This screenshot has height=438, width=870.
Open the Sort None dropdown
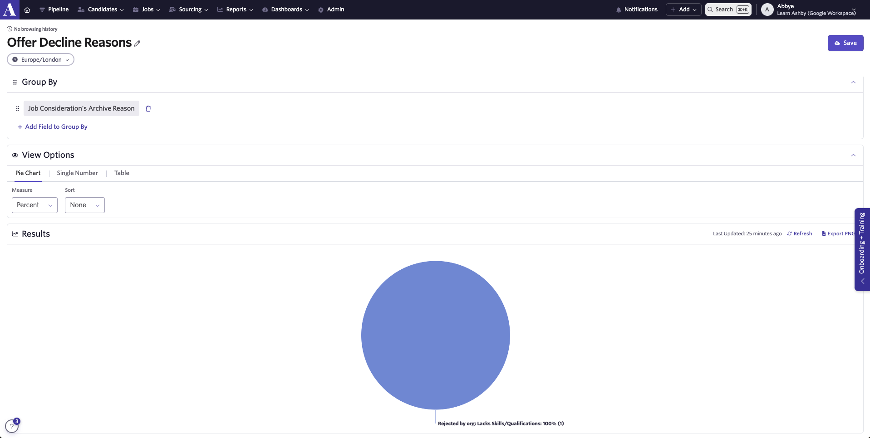coord(85,205)
